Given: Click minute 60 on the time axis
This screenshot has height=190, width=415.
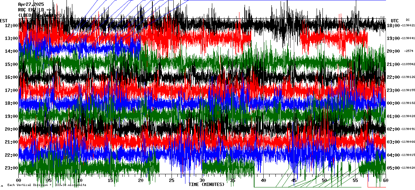Looking at the screenshot, I should click(385, 180).
